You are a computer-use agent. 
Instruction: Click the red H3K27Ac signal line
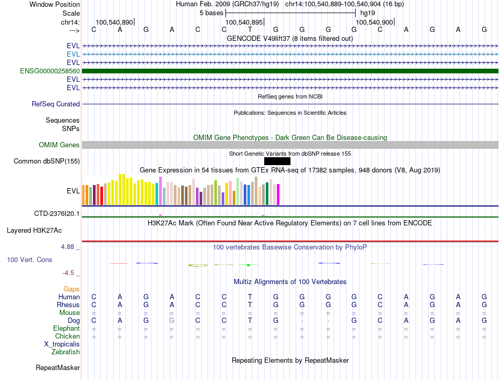click(290, 241)
